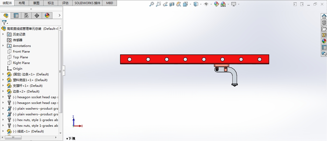The height and width of the screenshot is (141, 327).
Task: Switch to the 评估 tab
Action: tap(66, 3)
